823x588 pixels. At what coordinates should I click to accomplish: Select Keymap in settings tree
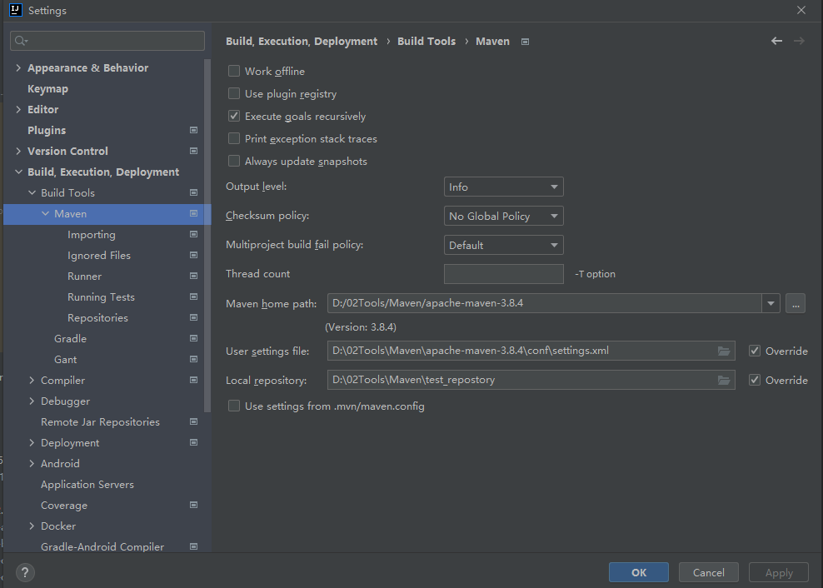click(x=47, y=89)
